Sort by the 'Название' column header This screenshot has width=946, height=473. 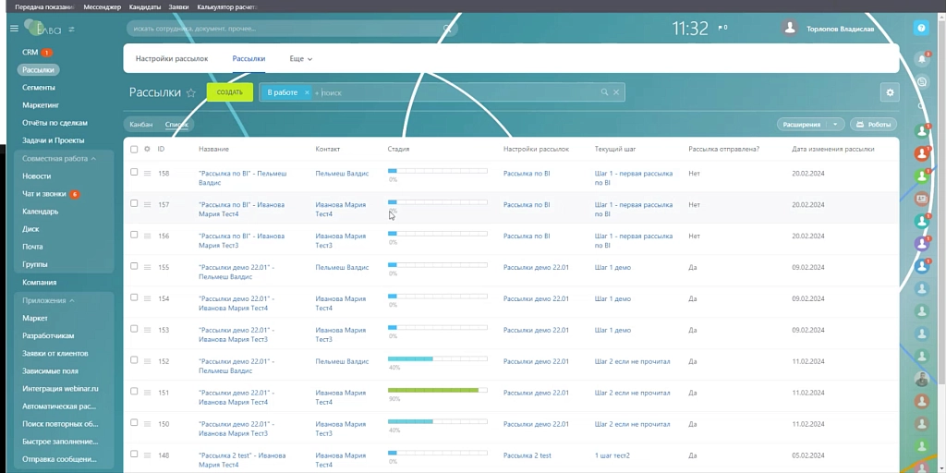(213, 149)
